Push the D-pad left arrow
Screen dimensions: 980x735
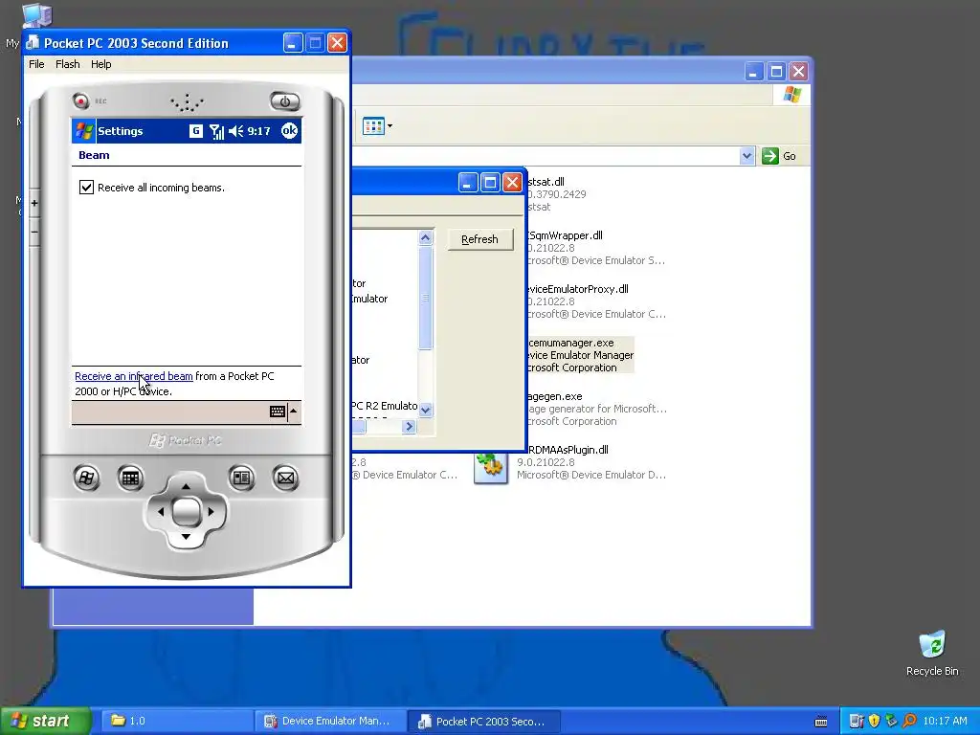[161, 511]
